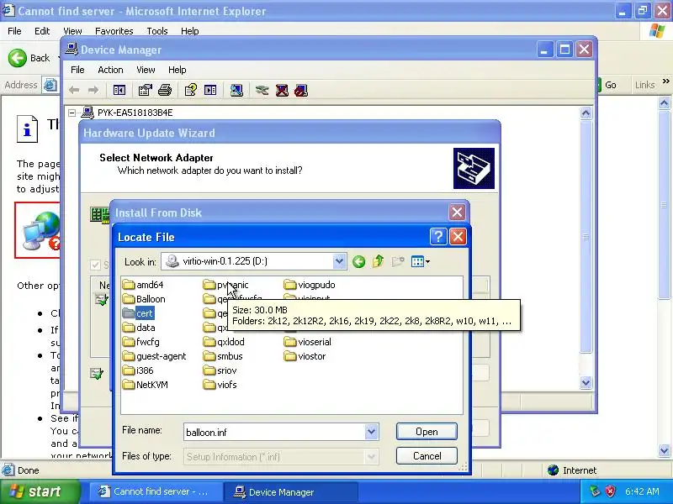Screen dimensions: 673x504
Task: Click the Uninstall device icon with red X
Action: 282,90
